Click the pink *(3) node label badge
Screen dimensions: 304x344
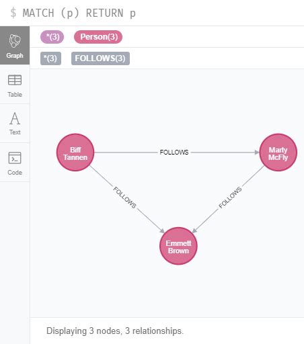[52, 37]
